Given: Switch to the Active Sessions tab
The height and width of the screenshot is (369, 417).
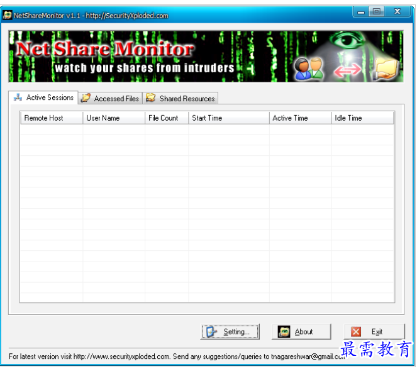Looking at the screenshot, I should (x=43, y=97).
